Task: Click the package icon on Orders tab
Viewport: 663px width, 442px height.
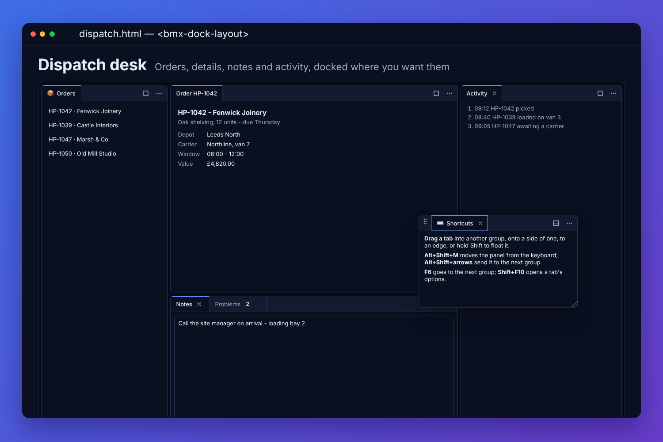Action: click(50, 93)
